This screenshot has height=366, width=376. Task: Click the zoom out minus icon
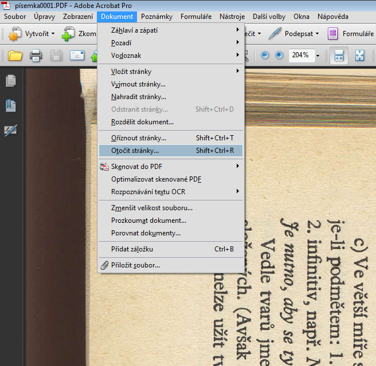(265, 56)
